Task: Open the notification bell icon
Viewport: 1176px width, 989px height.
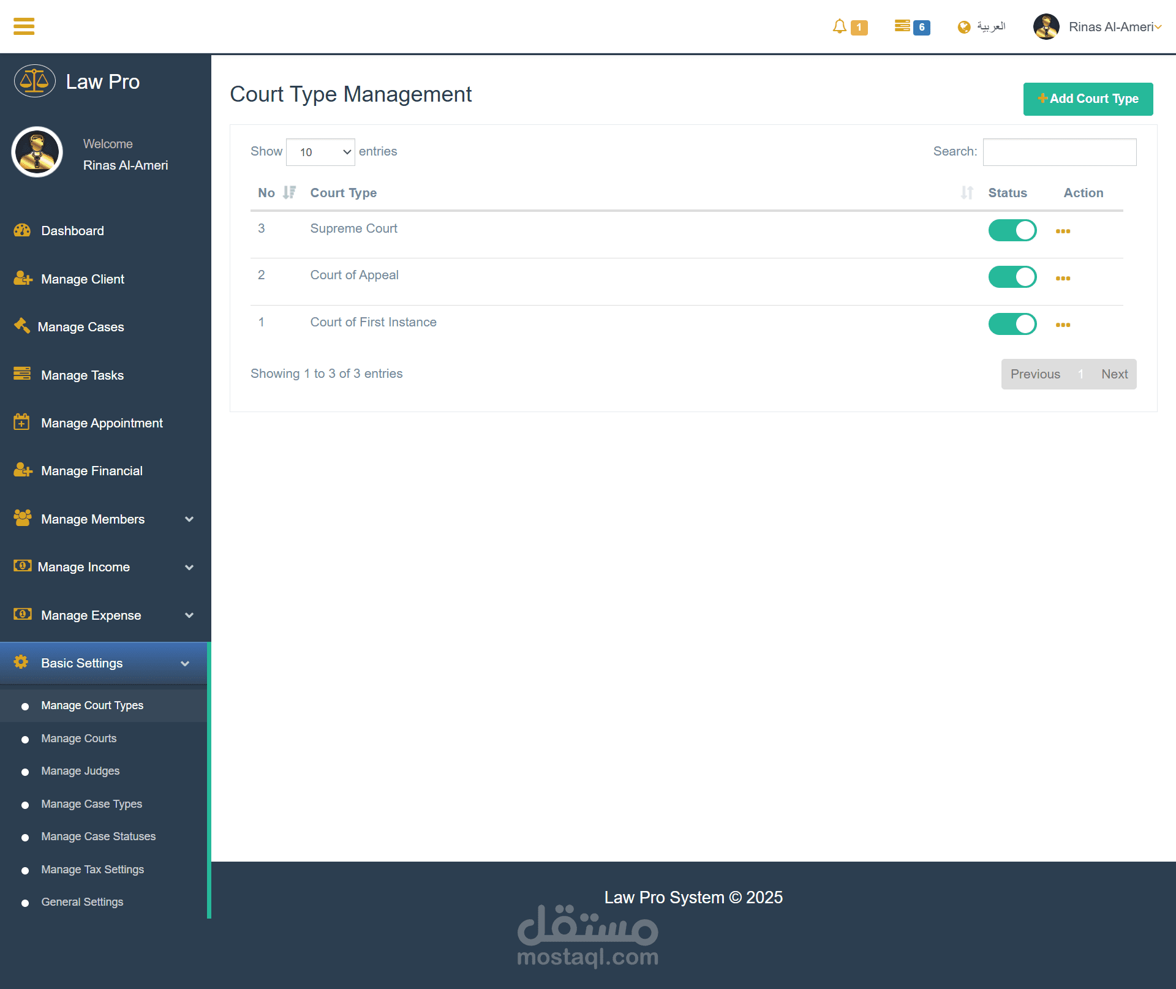Action: tap(839, 26)
